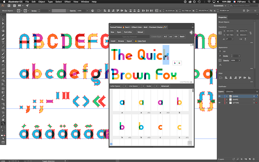Open the Effect menu
This screenshot has width=259, height=162.
(67, 2)
